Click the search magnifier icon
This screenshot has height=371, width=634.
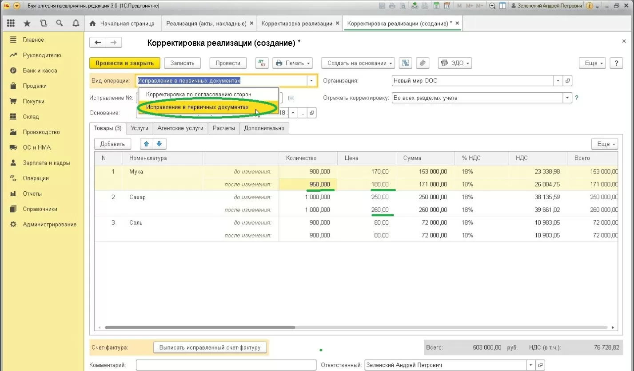pyautogui.click(x=59, y=23)
